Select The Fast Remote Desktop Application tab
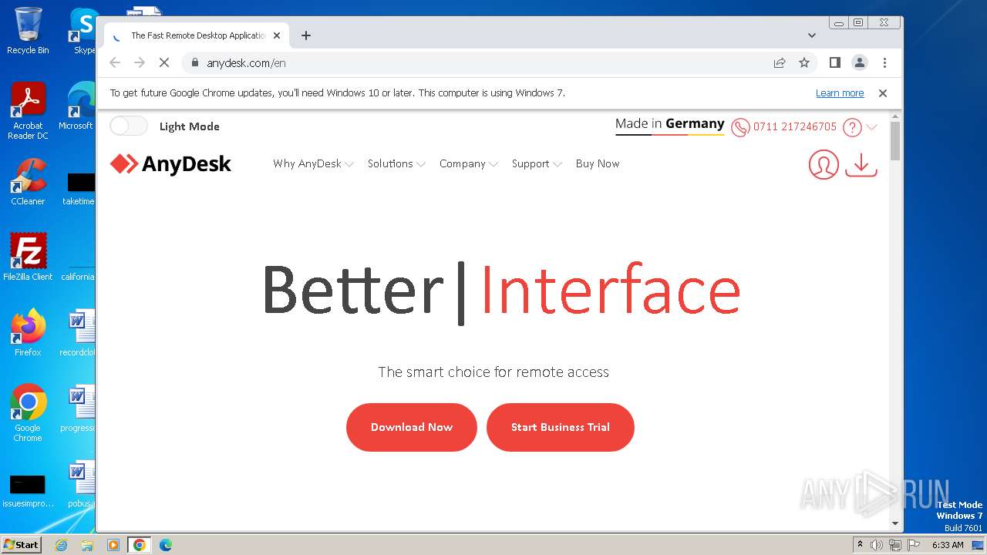987x555 pixels. tap(197, 35)
